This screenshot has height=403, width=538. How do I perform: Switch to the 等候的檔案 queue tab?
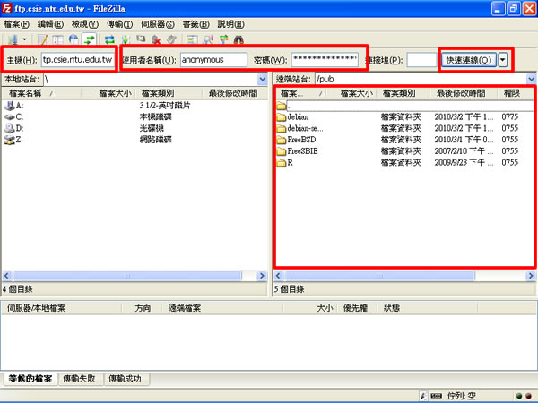pos(30,379)
